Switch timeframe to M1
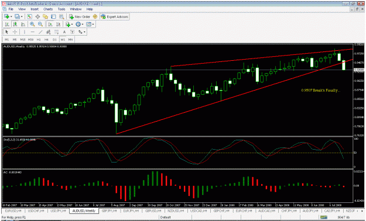This screenshot has height=221, width=366. 7,40
